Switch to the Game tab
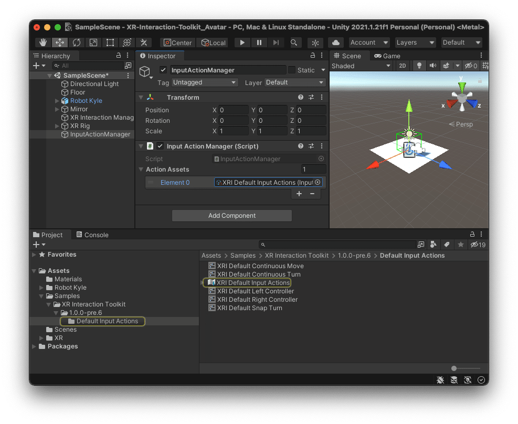Screen dimensions: 518x424 pos(387,56)
